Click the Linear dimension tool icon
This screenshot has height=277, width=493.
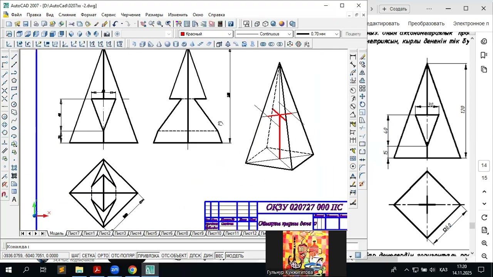[353, 57]
